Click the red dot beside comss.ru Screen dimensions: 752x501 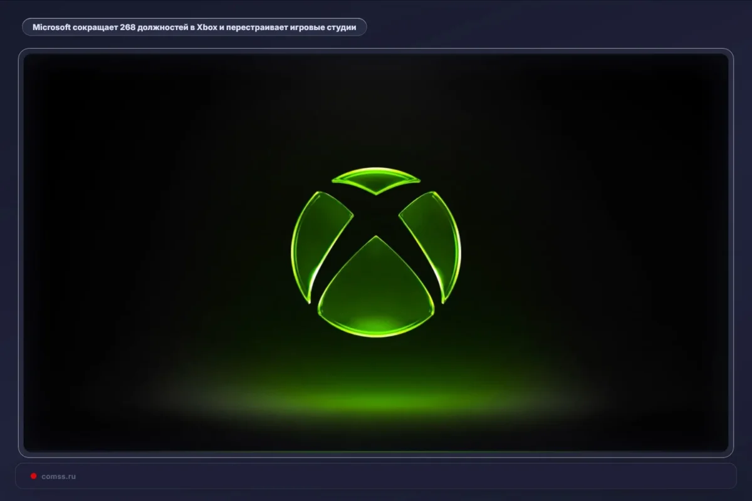pyautogui.click(x=34, y=477)
